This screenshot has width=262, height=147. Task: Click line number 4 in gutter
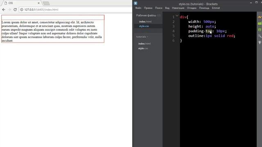click(174, 31)
